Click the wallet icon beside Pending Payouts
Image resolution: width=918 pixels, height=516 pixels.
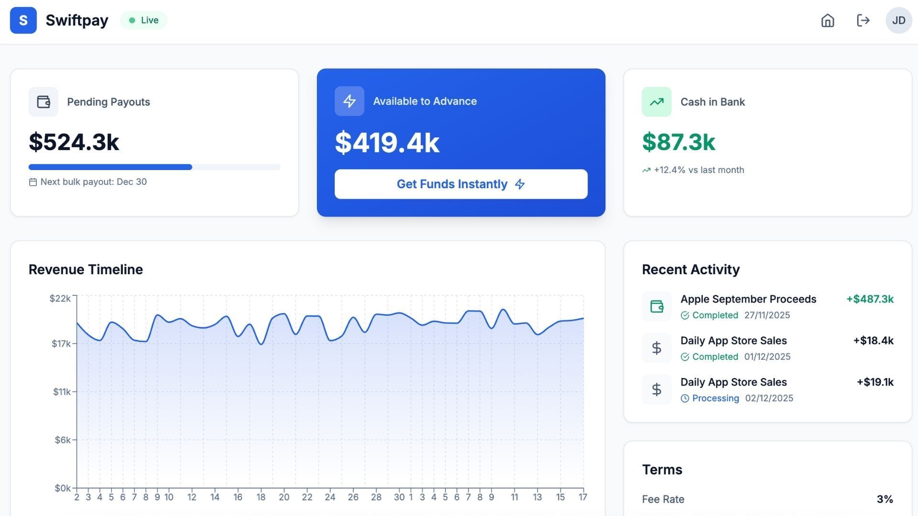pos(44,102)
